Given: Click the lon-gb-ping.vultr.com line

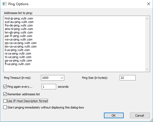Looking at the screenshot, I should coord(19,32).
